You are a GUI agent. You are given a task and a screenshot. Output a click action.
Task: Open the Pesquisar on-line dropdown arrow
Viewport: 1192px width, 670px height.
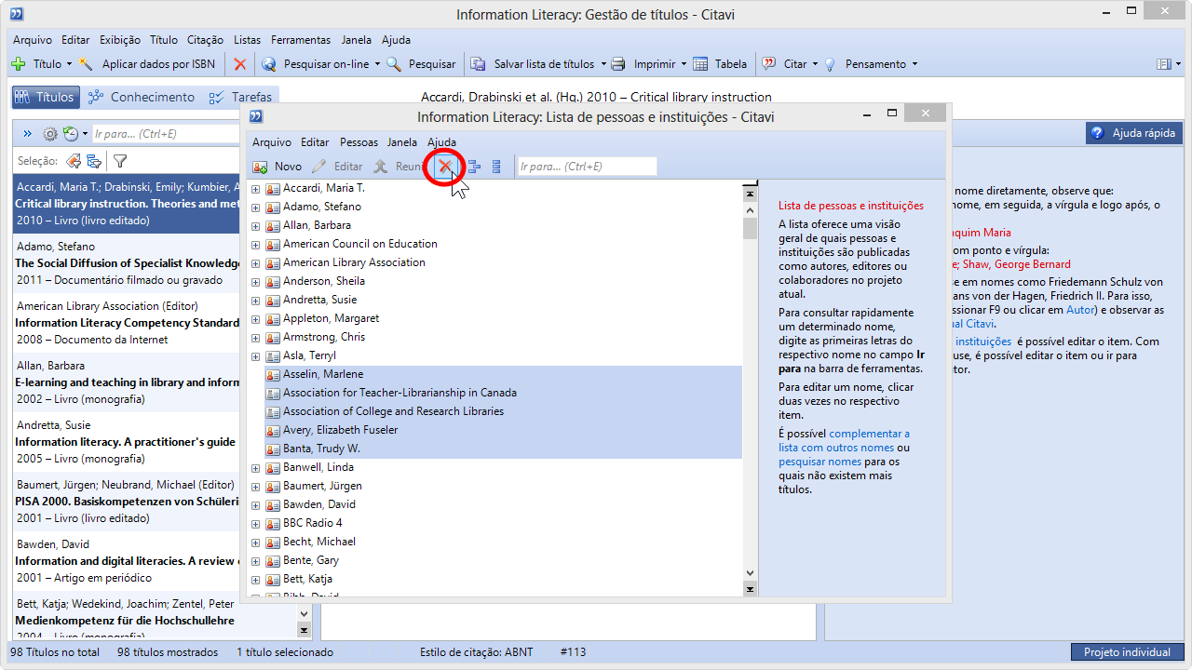[x=377, y=64]
